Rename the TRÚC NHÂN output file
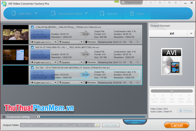Screen dimensions: 196x131 pos(91,62)
